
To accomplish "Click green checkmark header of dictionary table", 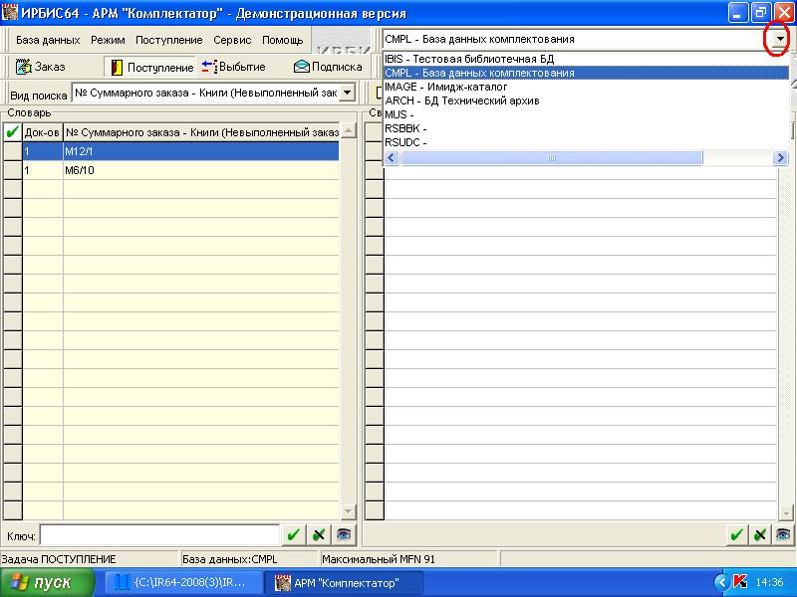I will click(x=12, y=132).
